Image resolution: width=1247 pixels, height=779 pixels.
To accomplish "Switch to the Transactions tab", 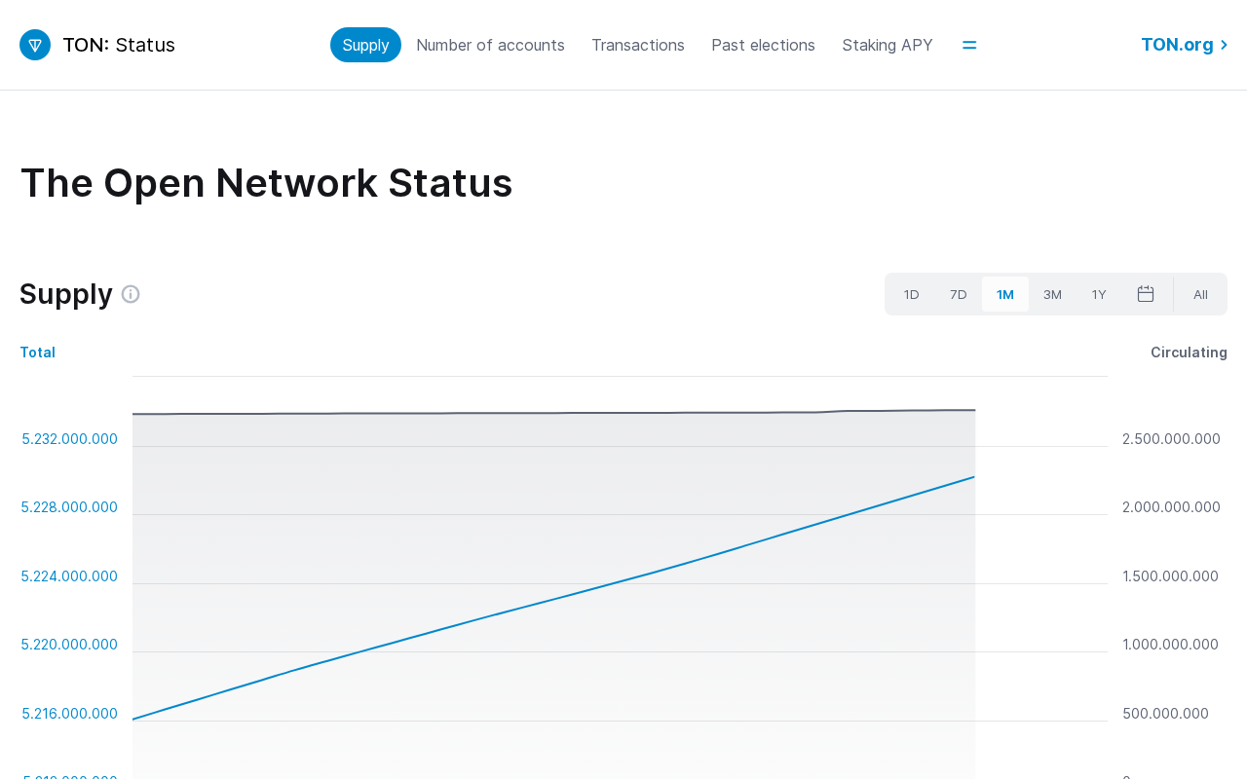I will [x=638, y=45].
